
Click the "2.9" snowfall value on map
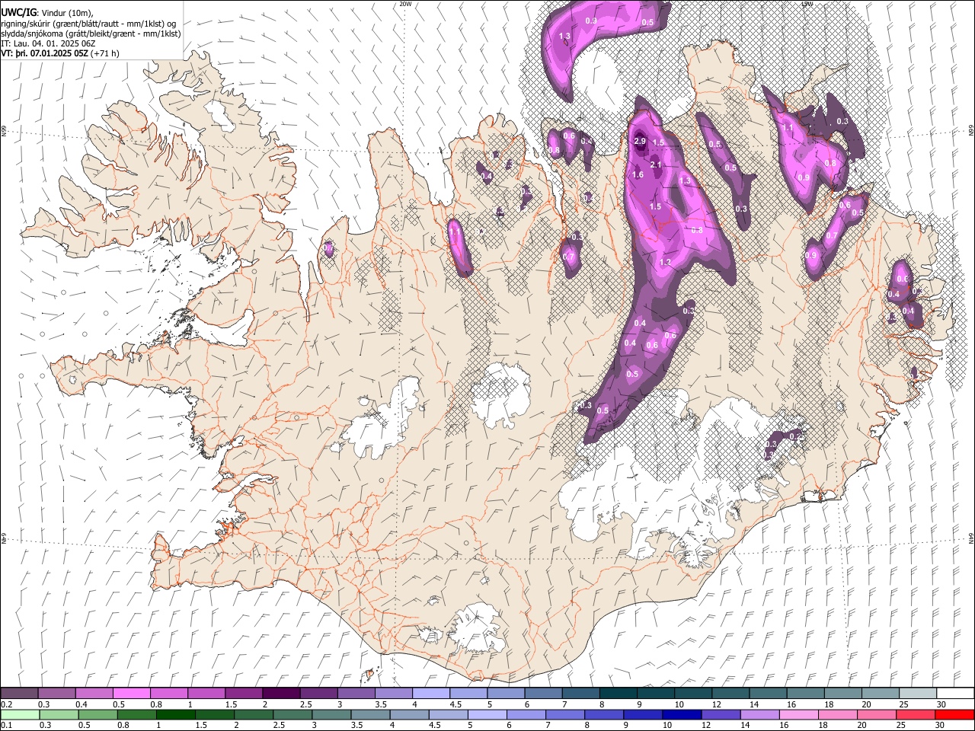[x=641, y=142]
